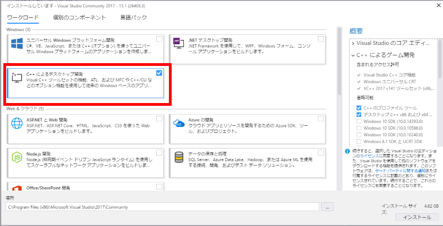Click the 4.62 GB install size value
This screenshot has height=226, width=443.
[x=431, y=206]
